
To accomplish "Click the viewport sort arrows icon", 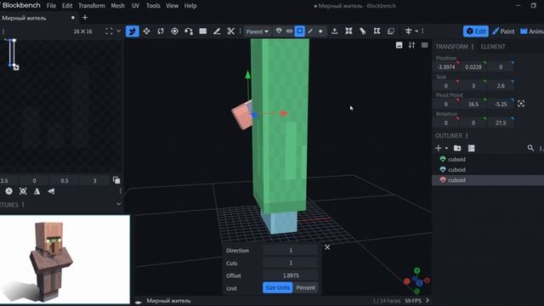I will 411,45.
